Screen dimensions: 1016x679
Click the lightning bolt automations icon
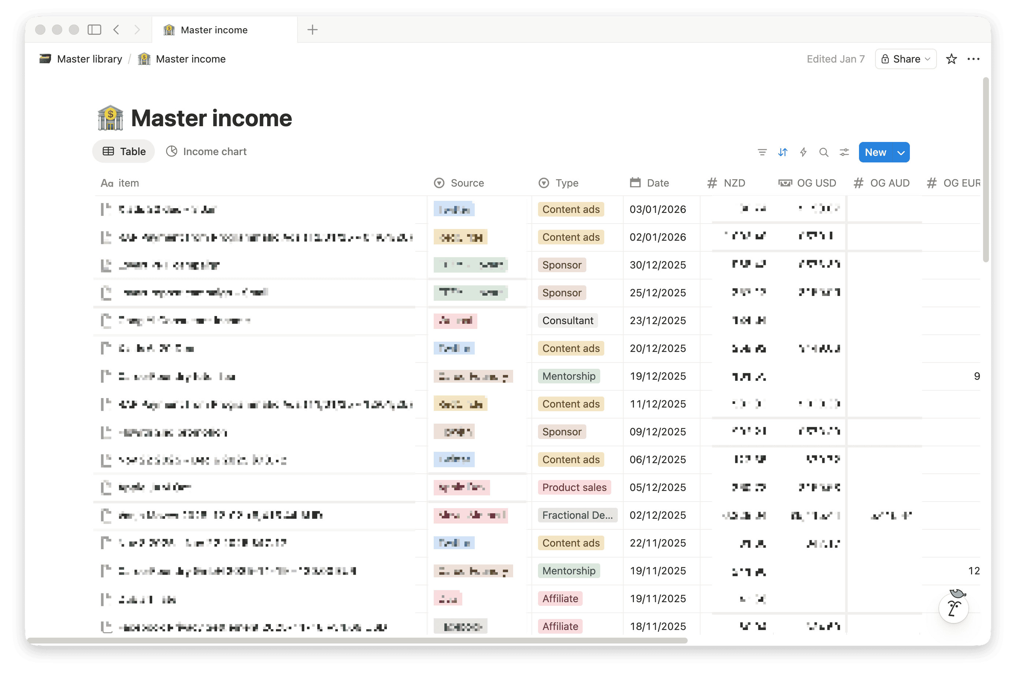[803, 153]
